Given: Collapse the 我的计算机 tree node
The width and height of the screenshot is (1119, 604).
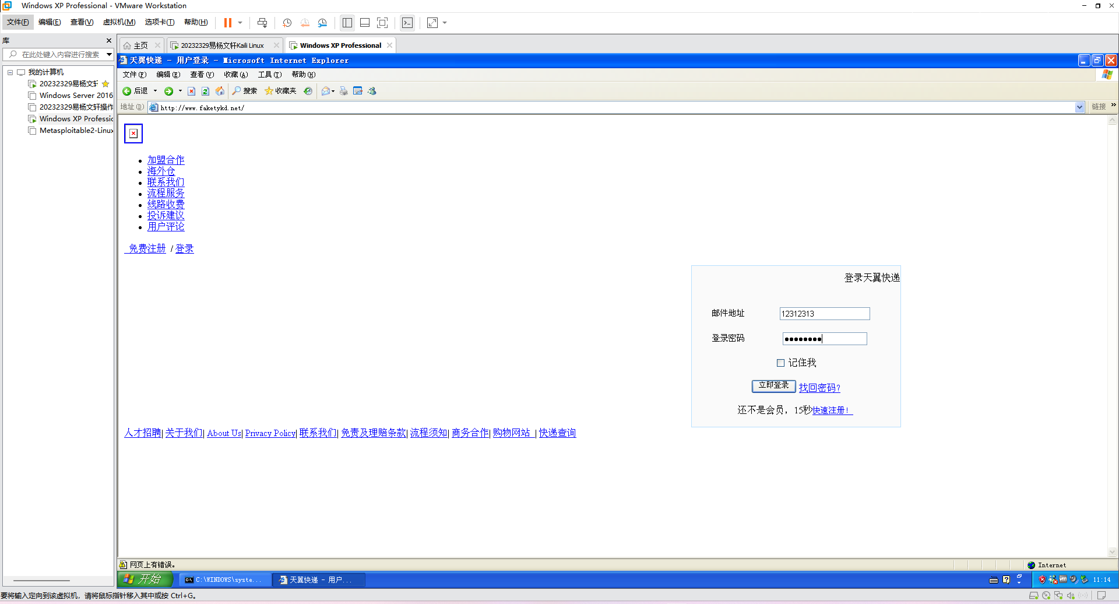Looking at the screenshot, I should pyautogui.click(x=10, y=72).
